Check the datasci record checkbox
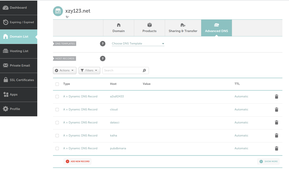Image resolution: width=289 pixels, height=171 pixels. pos(57,122)
